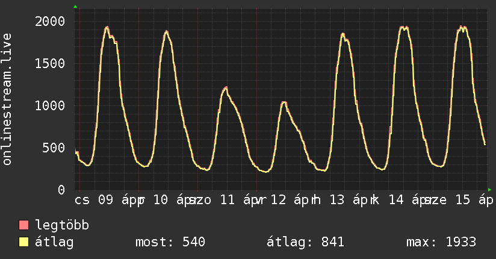Click the 1500 y-axis label
Screen dimensions: 496x259
50,64
